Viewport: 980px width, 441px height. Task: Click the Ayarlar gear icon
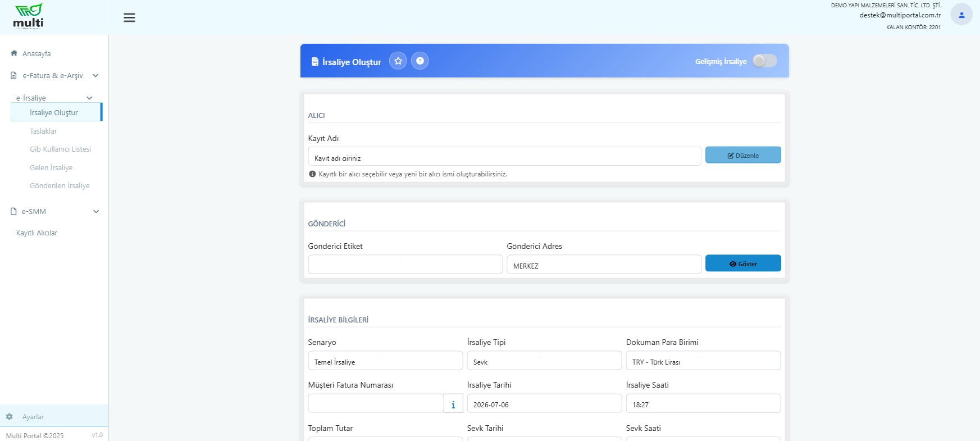10,417
